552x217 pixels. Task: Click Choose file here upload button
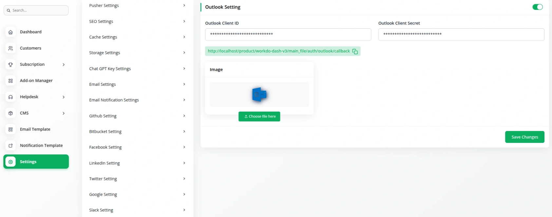click(259, 116)
